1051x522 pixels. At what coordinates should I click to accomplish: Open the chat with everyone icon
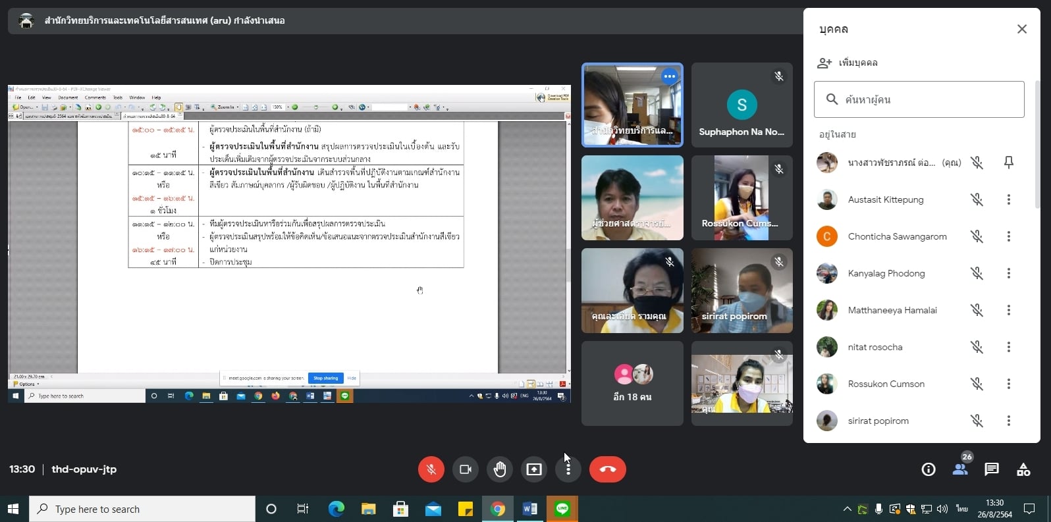(x=992, y=469)
